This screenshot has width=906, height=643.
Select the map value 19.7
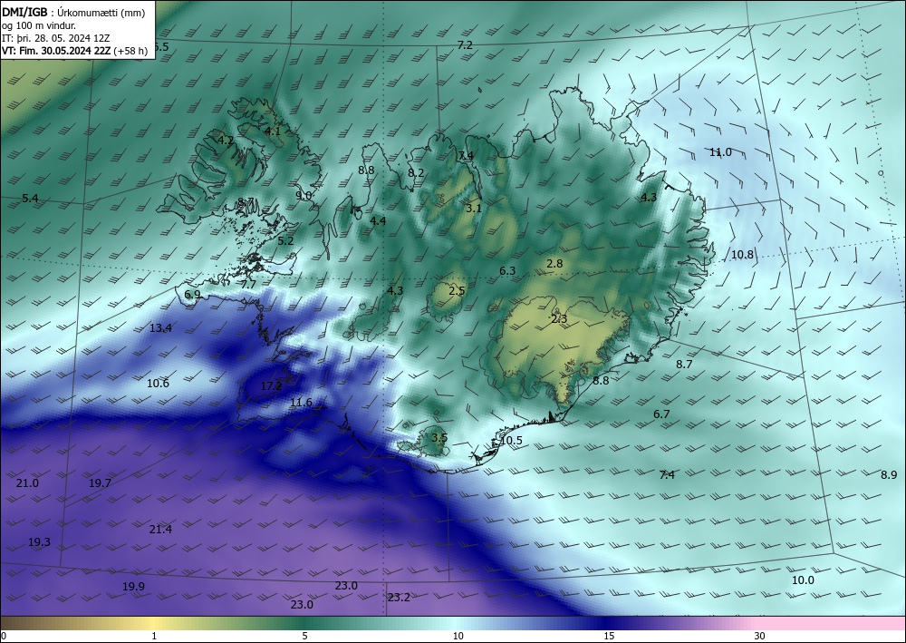coord(100,482)
